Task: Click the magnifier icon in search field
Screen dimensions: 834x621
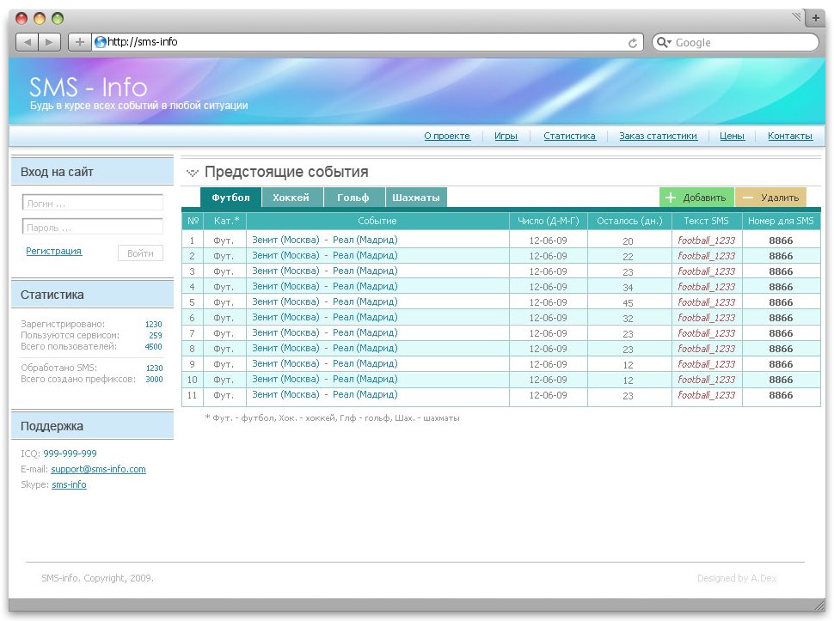Action: coord(663,42)
